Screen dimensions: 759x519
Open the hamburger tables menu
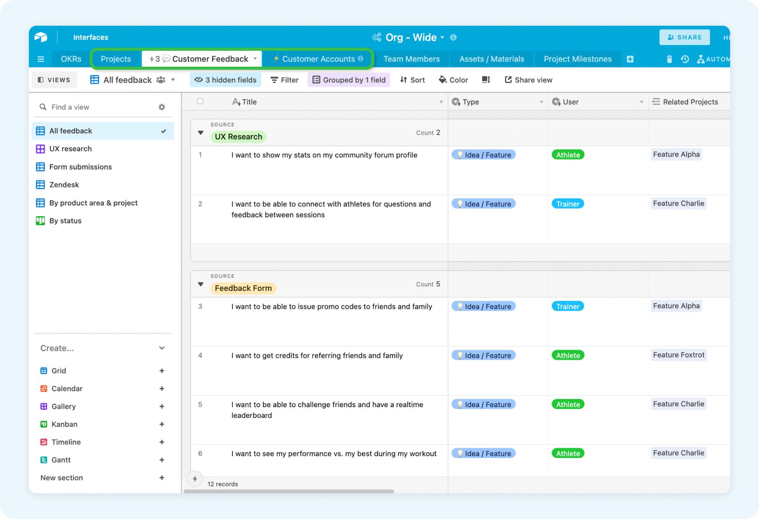[x=41, y=59]
